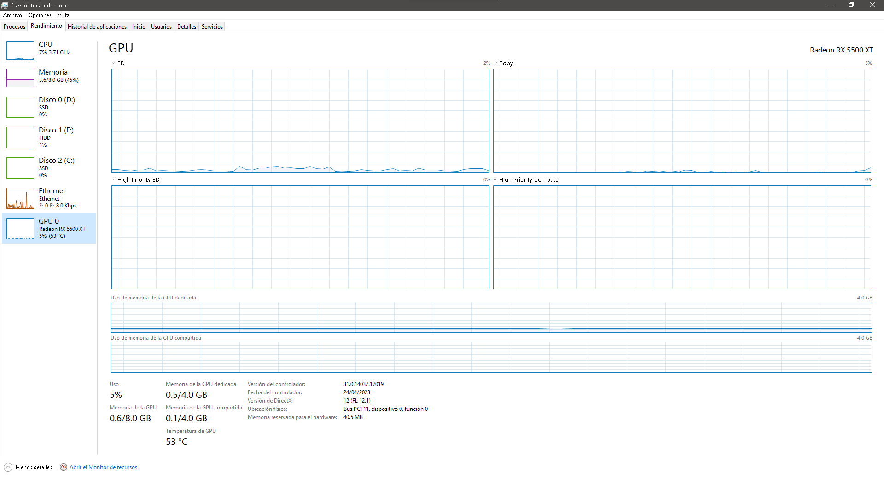
Task: Switch to the Detalles tab
Action: tap(186, 27)
